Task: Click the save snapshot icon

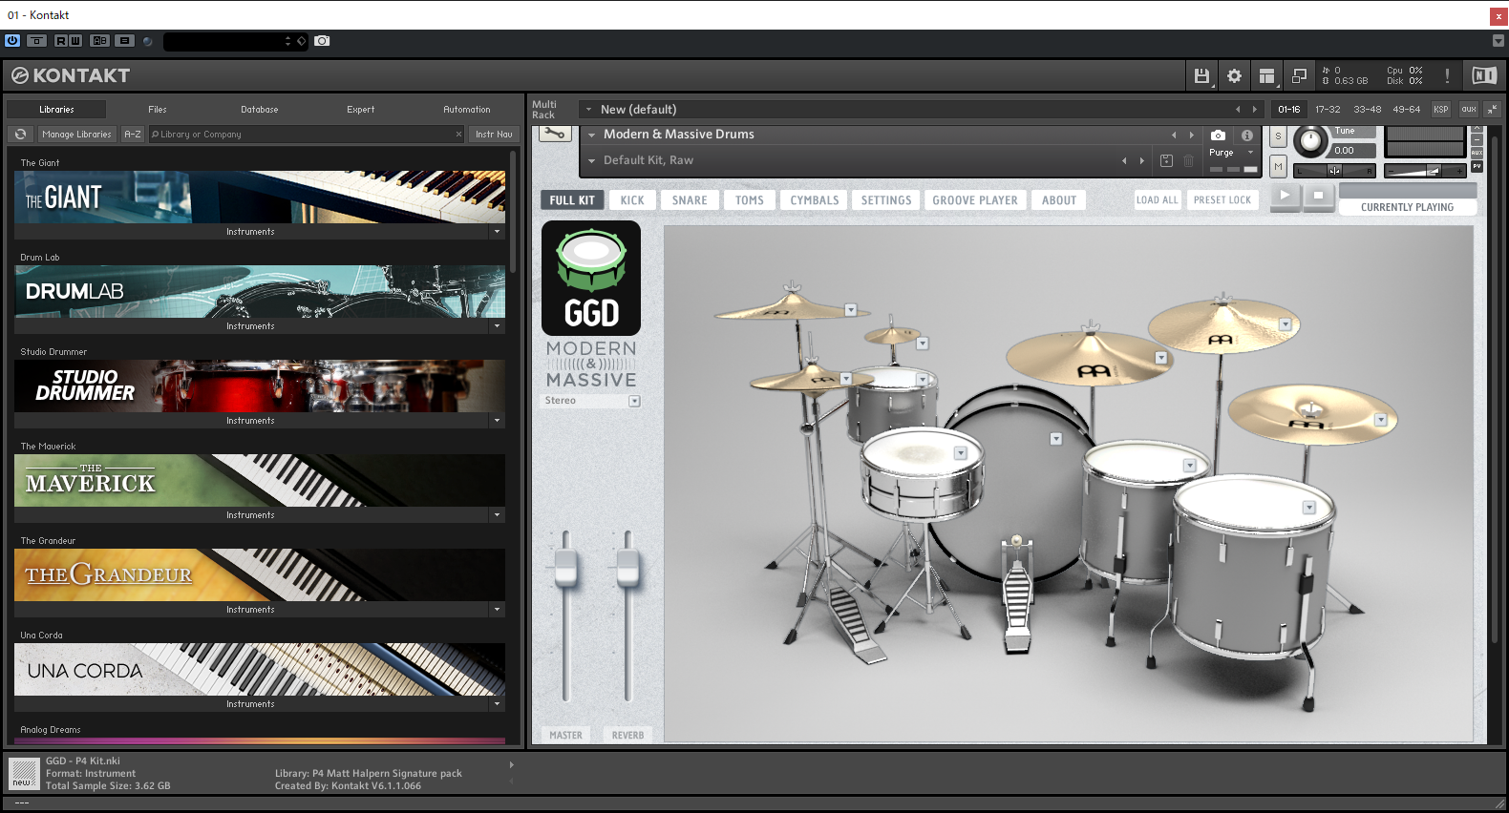Action: [1166, 161]
